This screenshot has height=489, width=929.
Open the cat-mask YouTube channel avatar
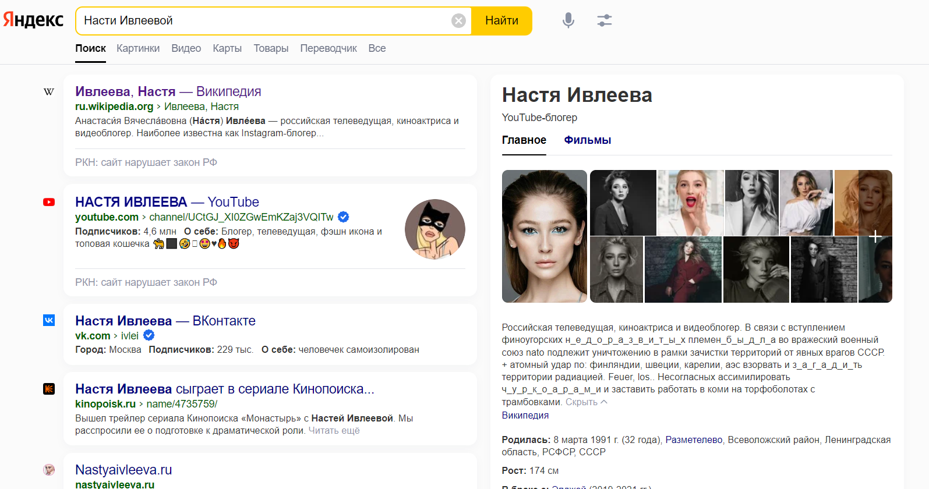point(435,229)
